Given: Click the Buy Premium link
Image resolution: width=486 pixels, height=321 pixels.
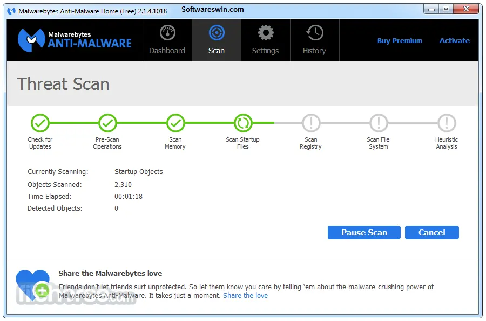Looking at the screenshot, I should point(400,40).
